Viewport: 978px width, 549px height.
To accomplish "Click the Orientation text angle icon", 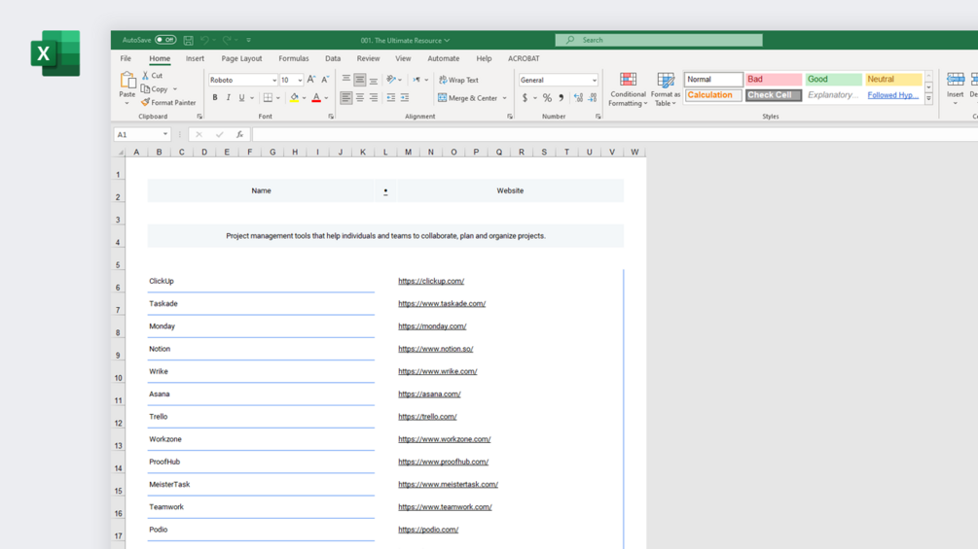I will 391,80.
